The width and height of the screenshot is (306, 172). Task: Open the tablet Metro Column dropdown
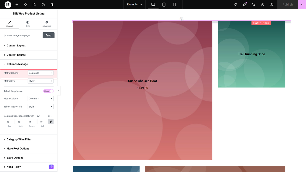[x=41, y=99]
